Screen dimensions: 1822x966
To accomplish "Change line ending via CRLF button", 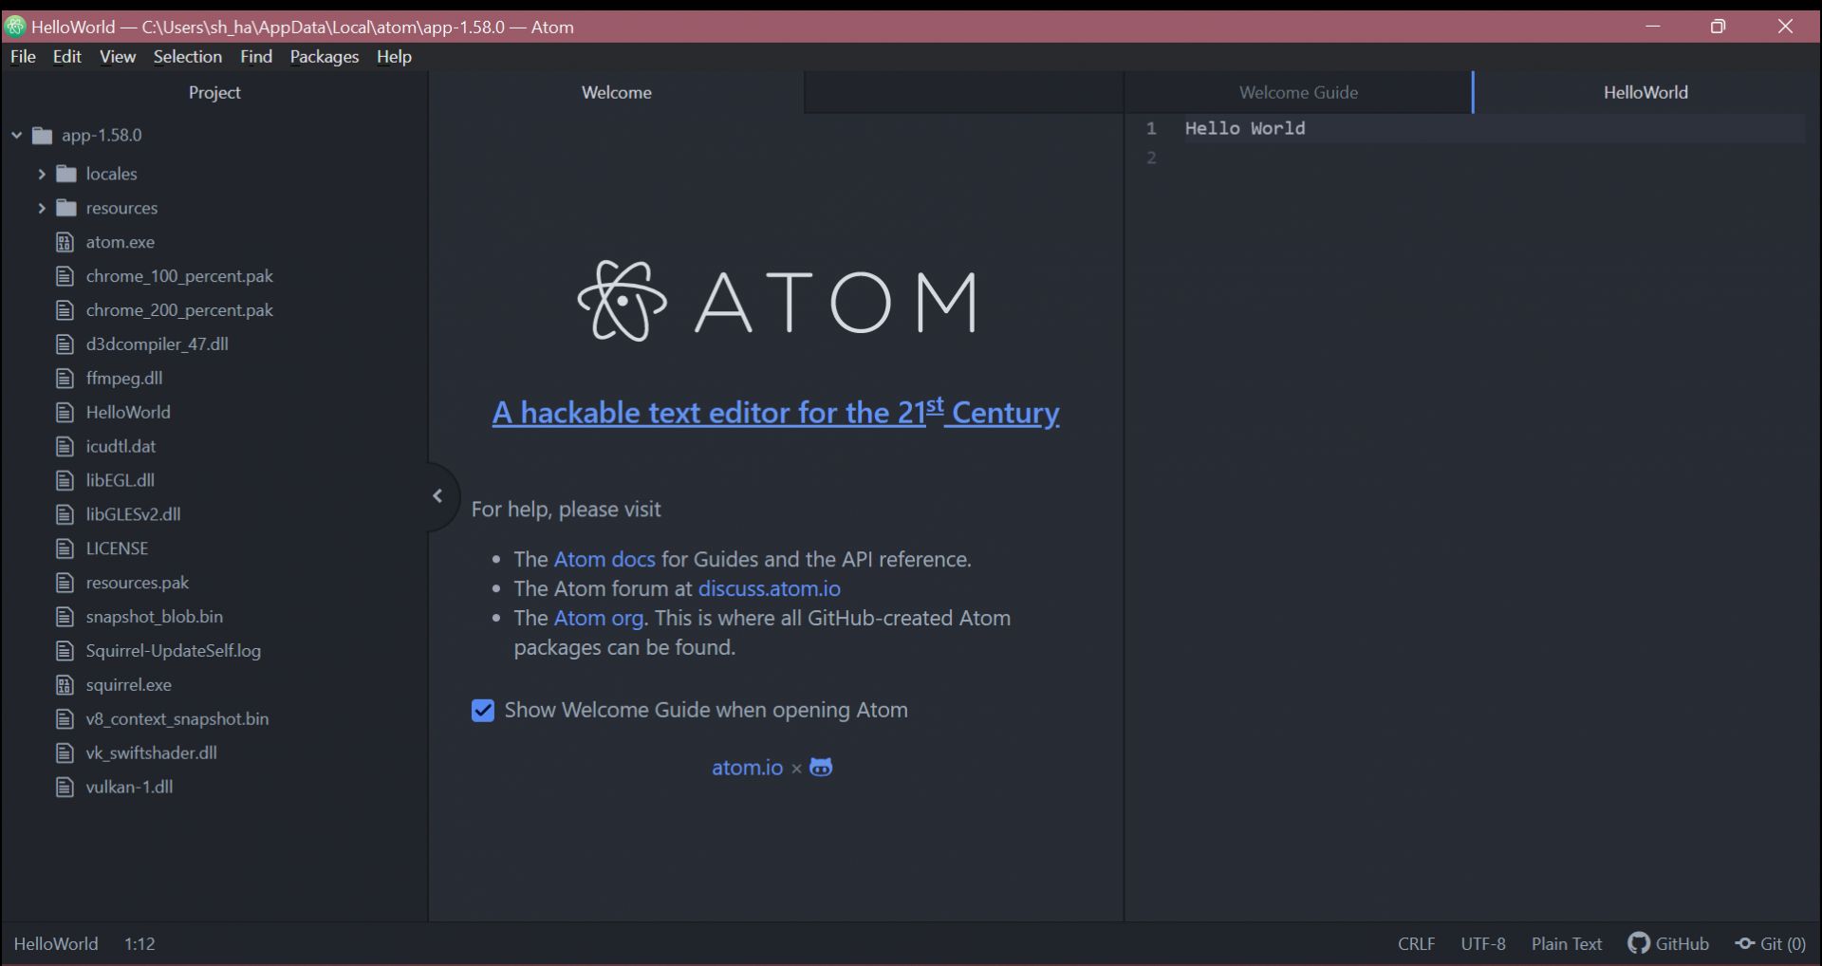I will (1416, 943).
